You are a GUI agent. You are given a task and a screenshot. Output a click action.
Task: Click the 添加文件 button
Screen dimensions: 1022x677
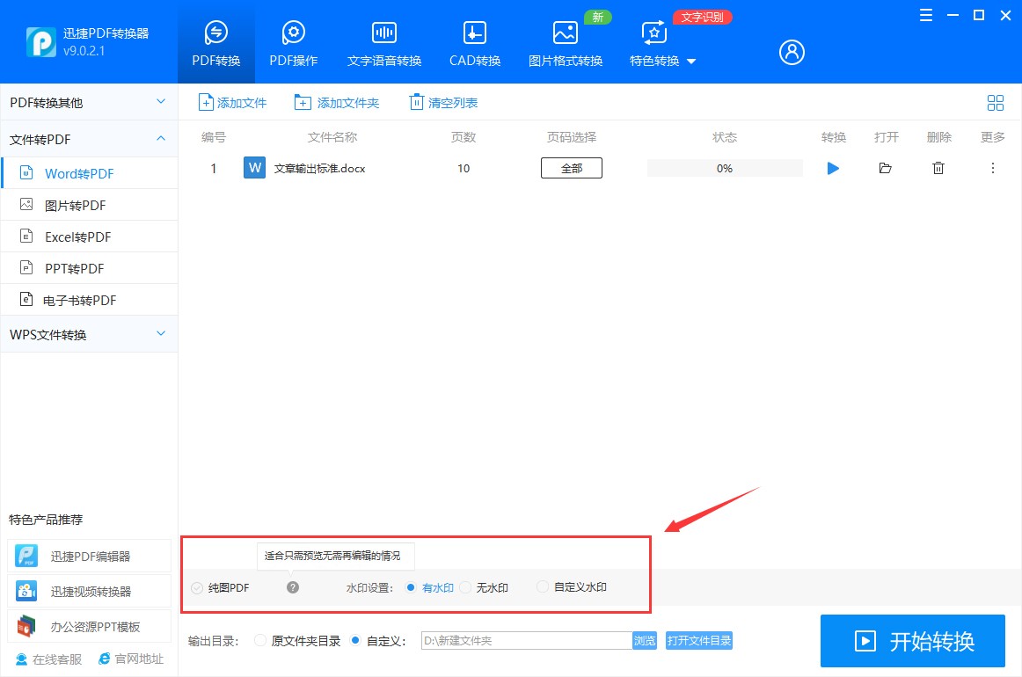click(233, 102)
